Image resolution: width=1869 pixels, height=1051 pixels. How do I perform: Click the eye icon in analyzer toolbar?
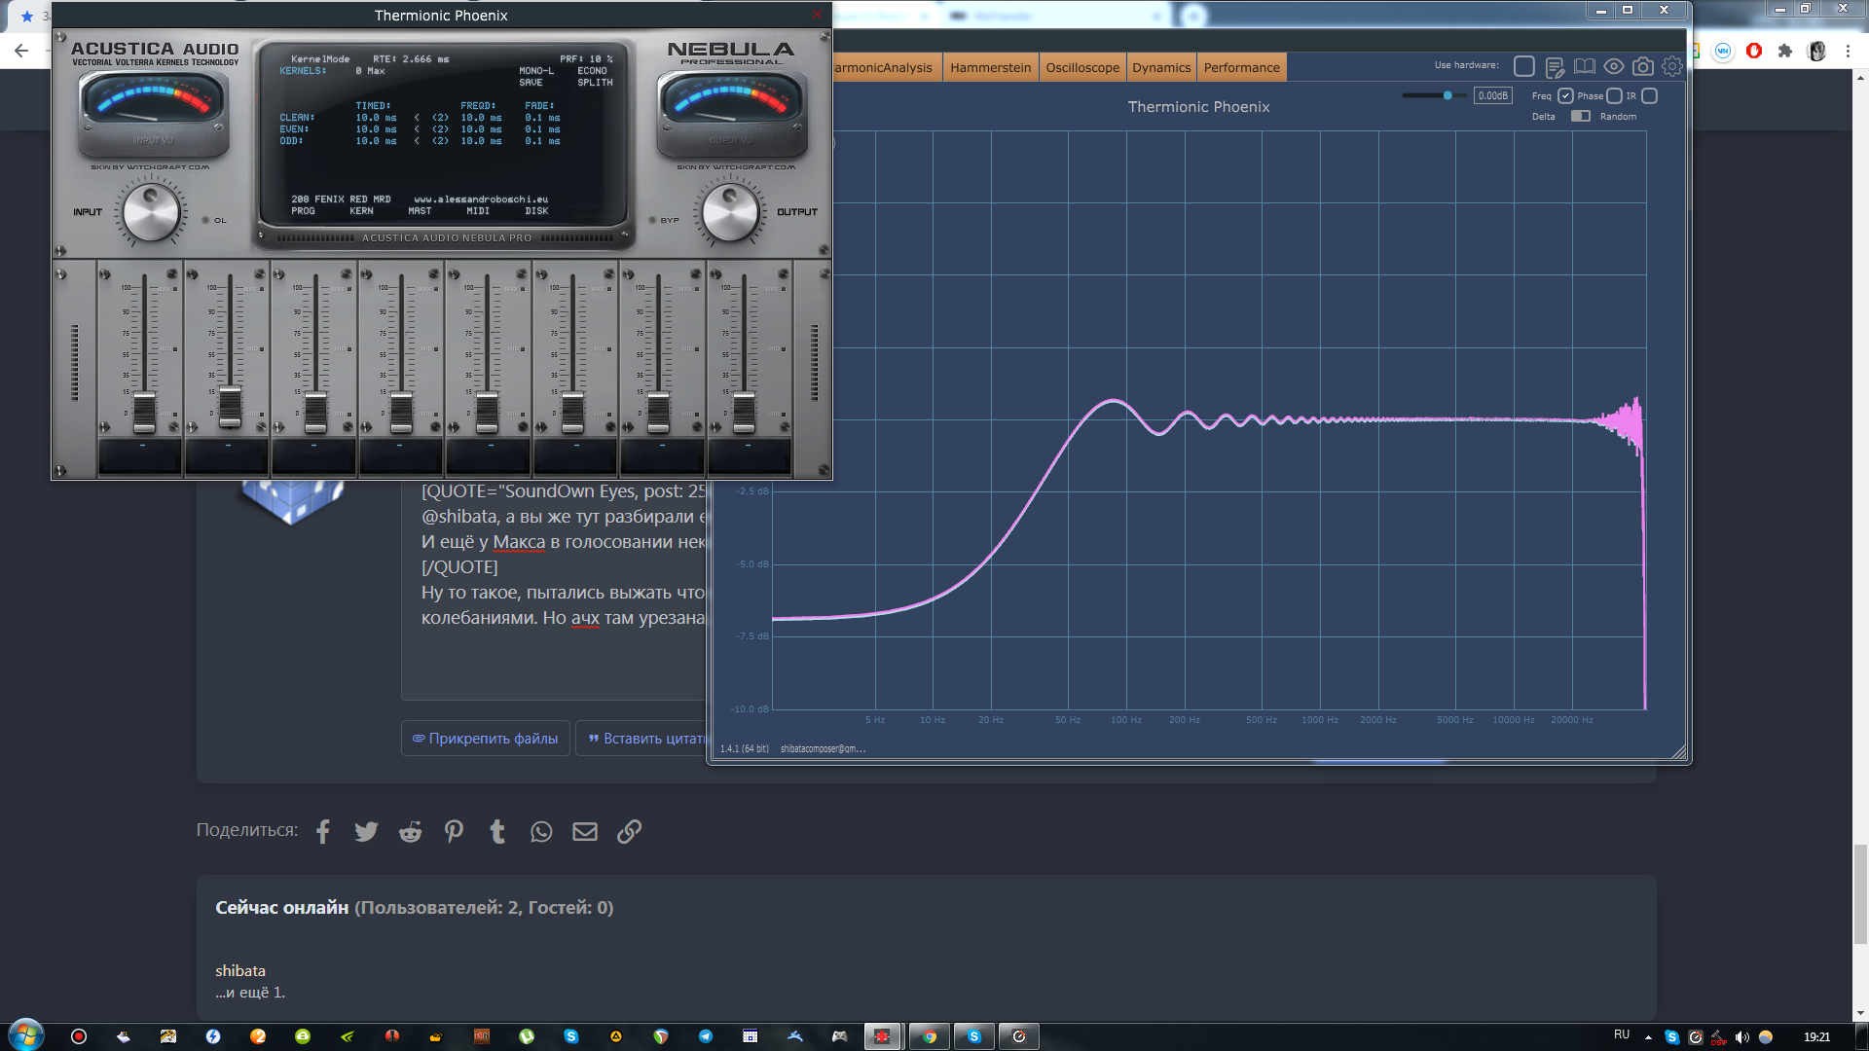tap(1614, 66)
